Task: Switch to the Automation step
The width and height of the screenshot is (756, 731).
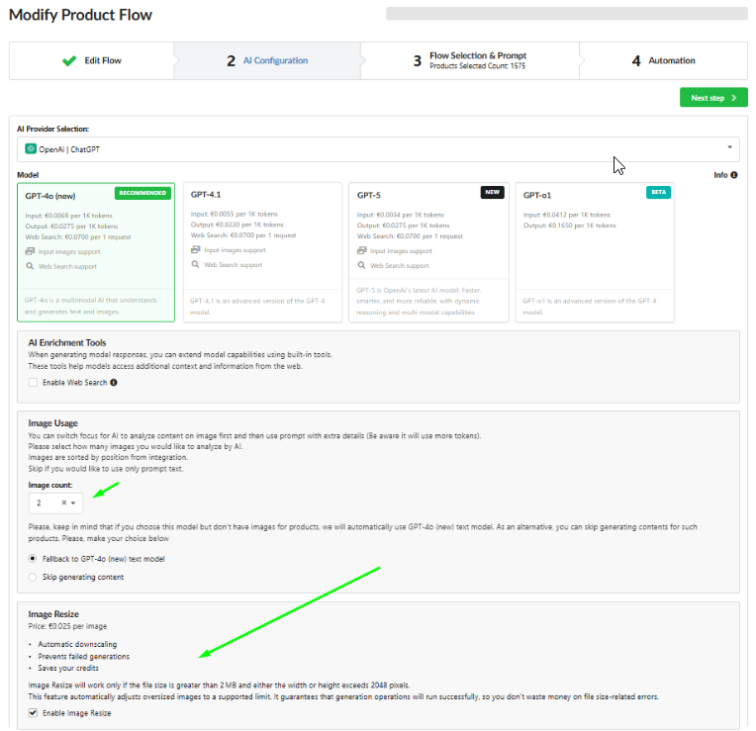Action: coord(663,60)
